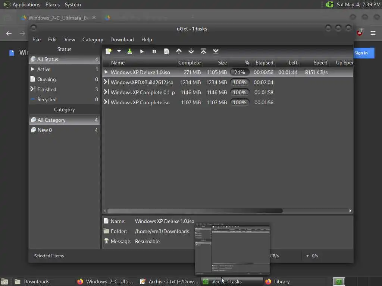Screen dimensions: 382x286
Task: Select All Status filter
Action: (64, 59)
